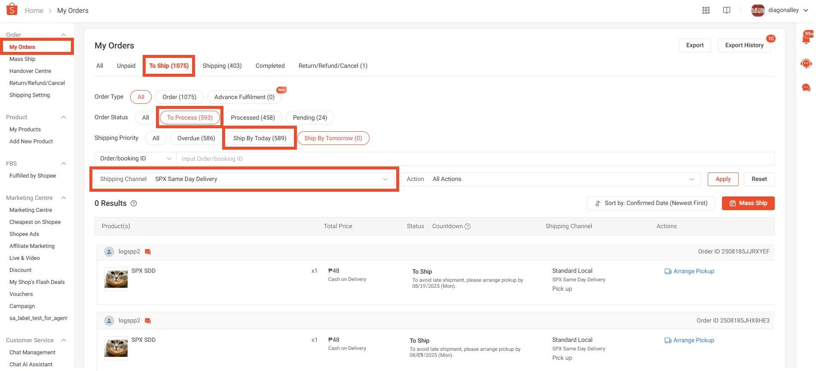The image size is (816, 371).
Task: Open the chat bubble icon on right sidebar
Action: 806,88
